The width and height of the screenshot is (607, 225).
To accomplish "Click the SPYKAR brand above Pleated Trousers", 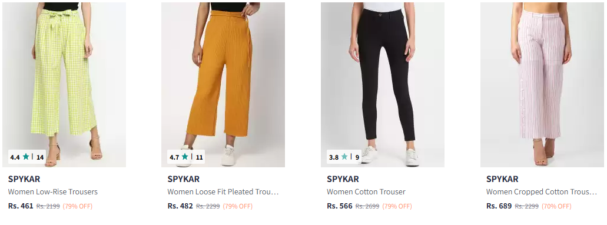I will click(x=184, y=179).
